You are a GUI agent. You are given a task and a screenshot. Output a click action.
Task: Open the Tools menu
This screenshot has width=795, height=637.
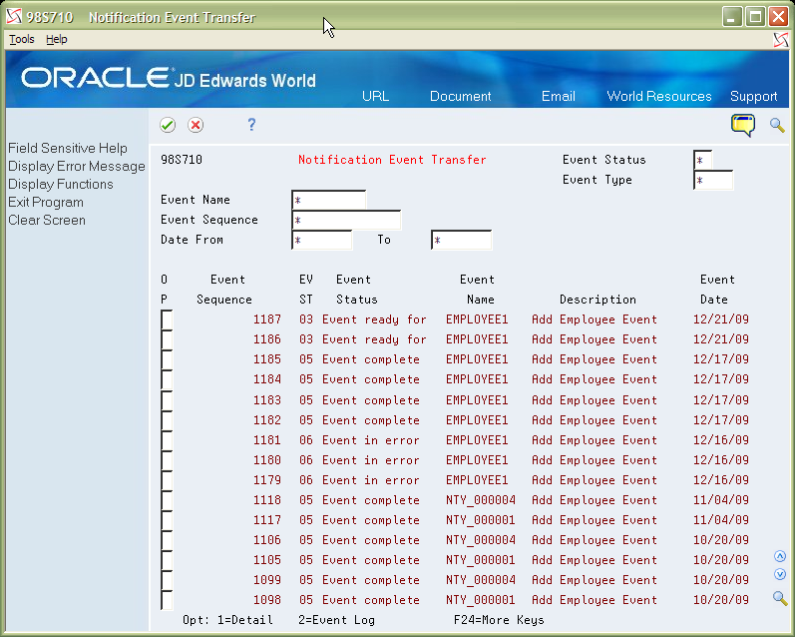point(22,39)
